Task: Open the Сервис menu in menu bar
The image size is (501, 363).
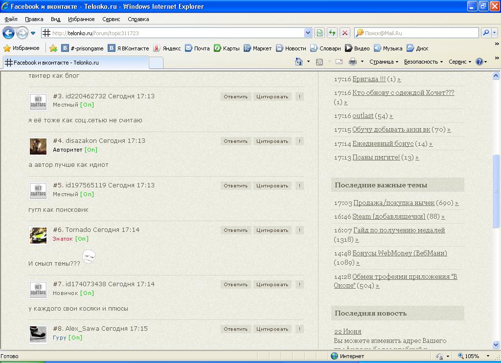Action: (112, 19)
